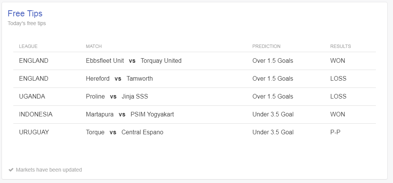Click the Free Tips heading
The image size is (393, 183).
coord(25,13)
